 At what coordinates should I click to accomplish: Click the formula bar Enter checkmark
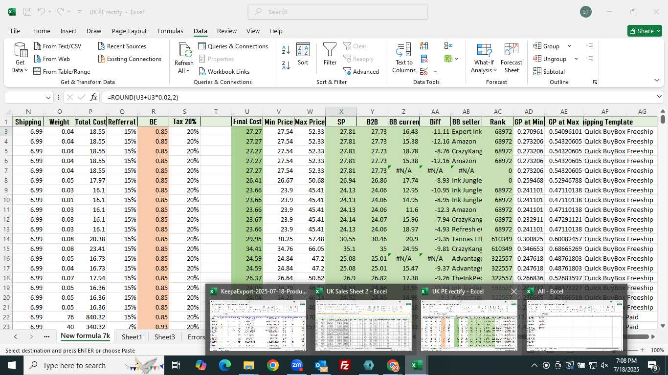click(x=82, y=97)
